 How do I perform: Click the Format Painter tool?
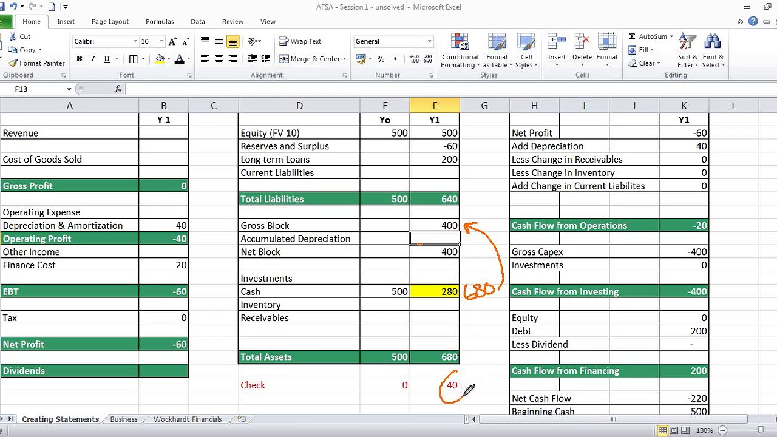[x=37, y=63]
